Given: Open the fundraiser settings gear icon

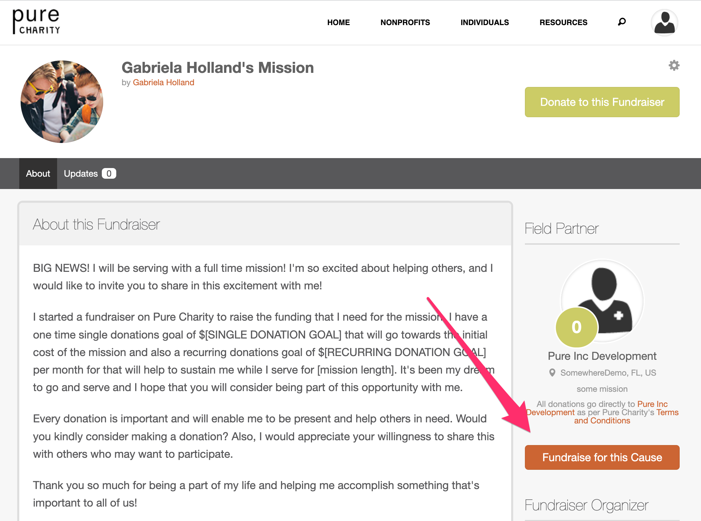Looking at the screenshot, I should click(x=674, y=65).
